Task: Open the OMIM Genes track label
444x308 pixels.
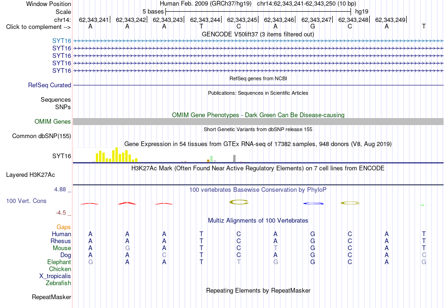Action: pos(53,122)
